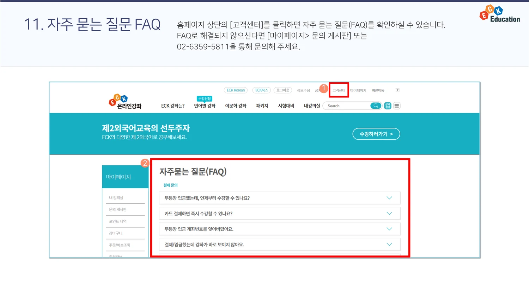Expand the 강좌가 바로 보이지 않아요 chevron
Screen dimensions: 529x297
[x=389, y=244]
